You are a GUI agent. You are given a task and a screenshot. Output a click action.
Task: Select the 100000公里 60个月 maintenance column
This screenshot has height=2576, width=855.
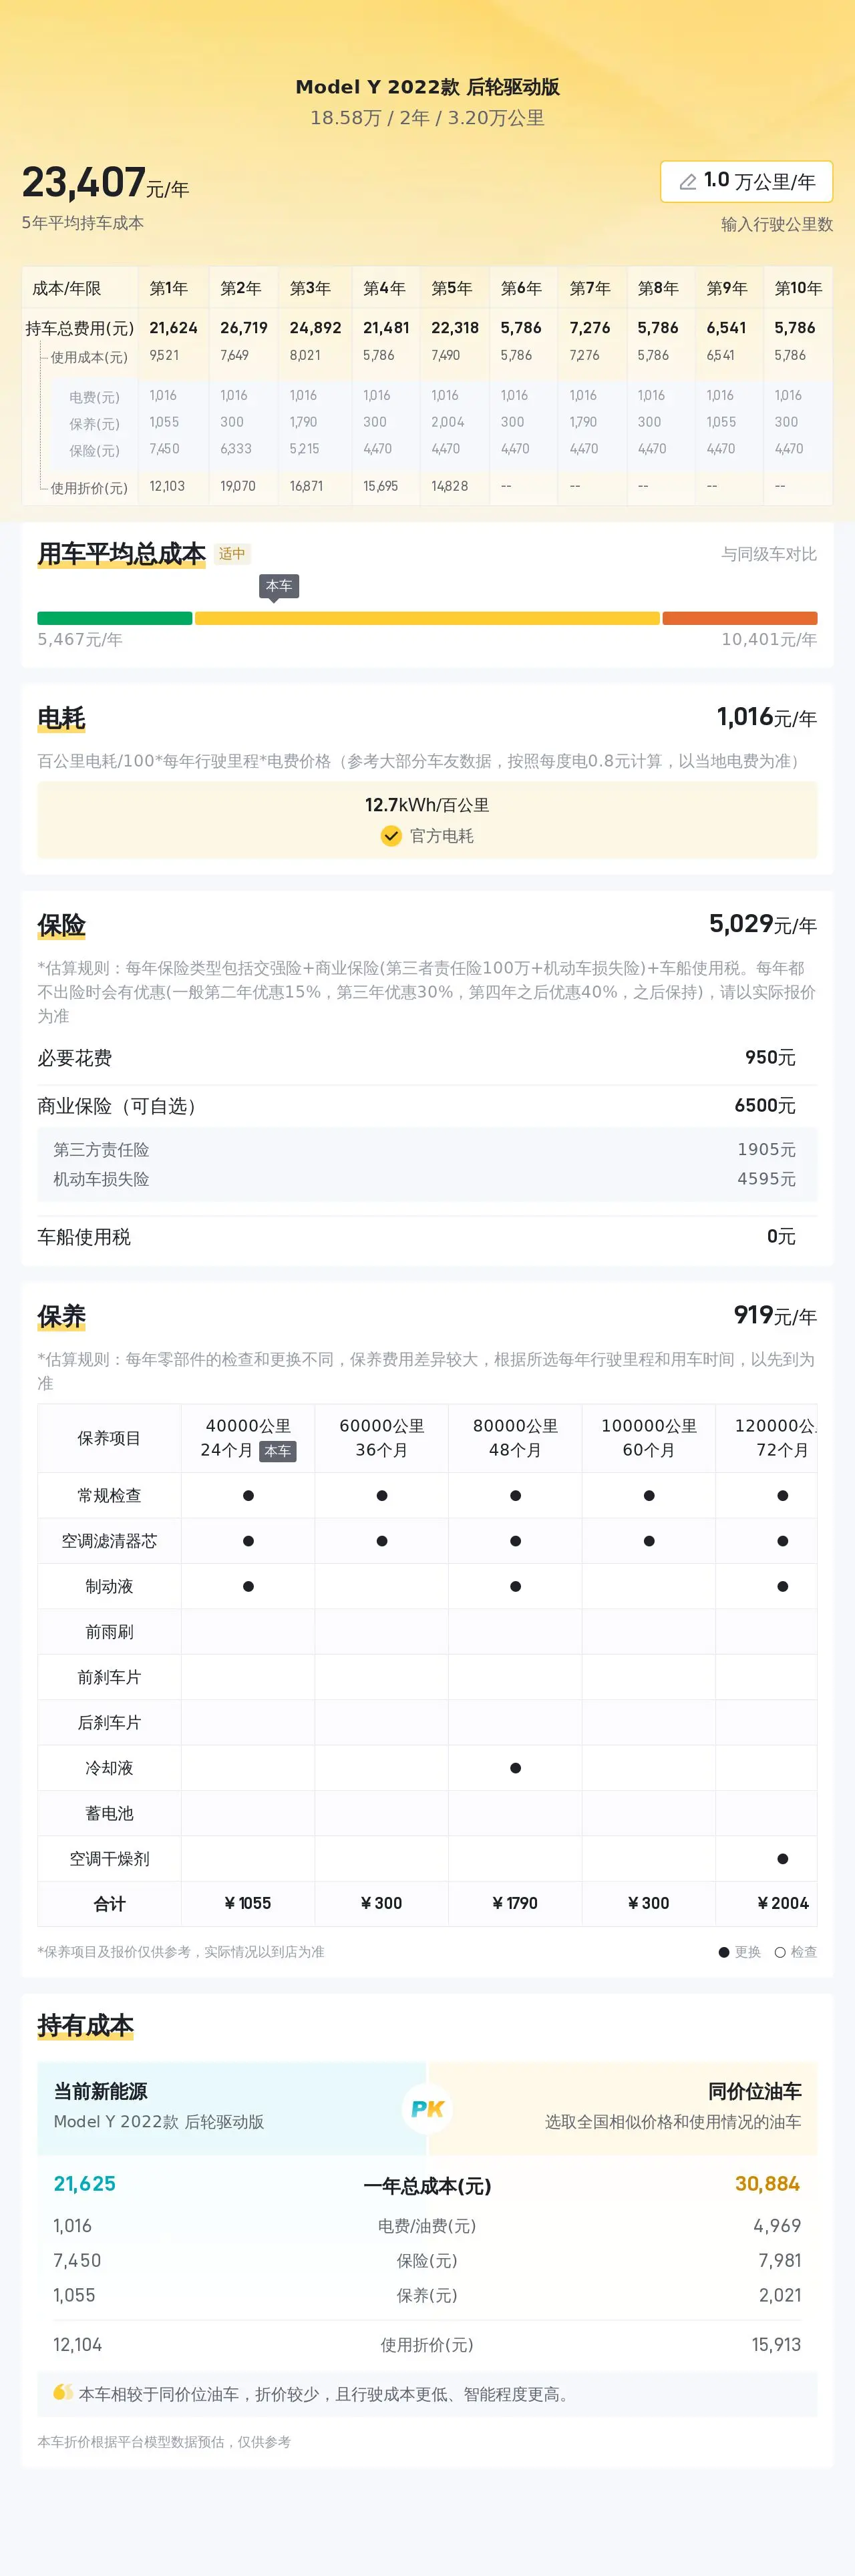tap(649, 1438)
